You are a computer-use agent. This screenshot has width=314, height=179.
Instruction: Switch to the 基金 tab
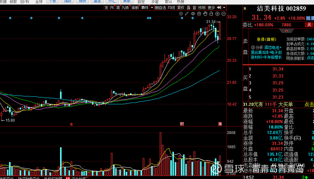pos(97,1)
